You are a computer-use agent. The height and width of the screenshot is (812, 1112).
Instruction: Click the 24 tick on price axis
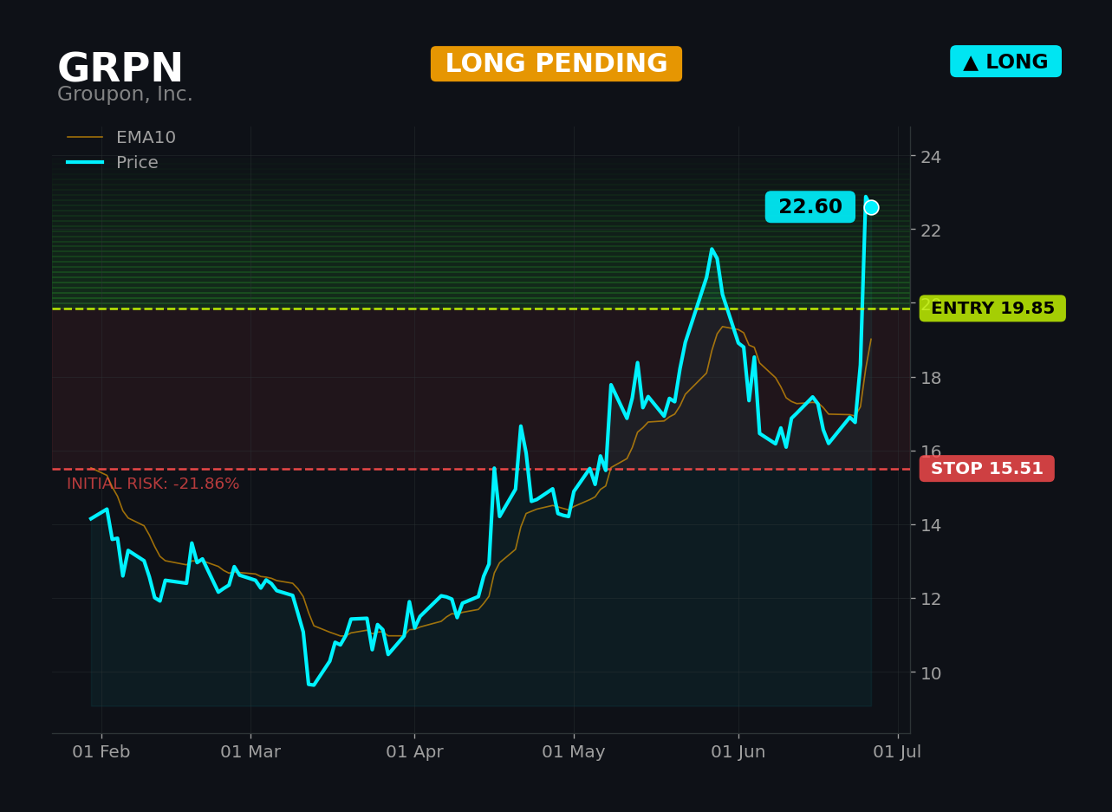931,157
